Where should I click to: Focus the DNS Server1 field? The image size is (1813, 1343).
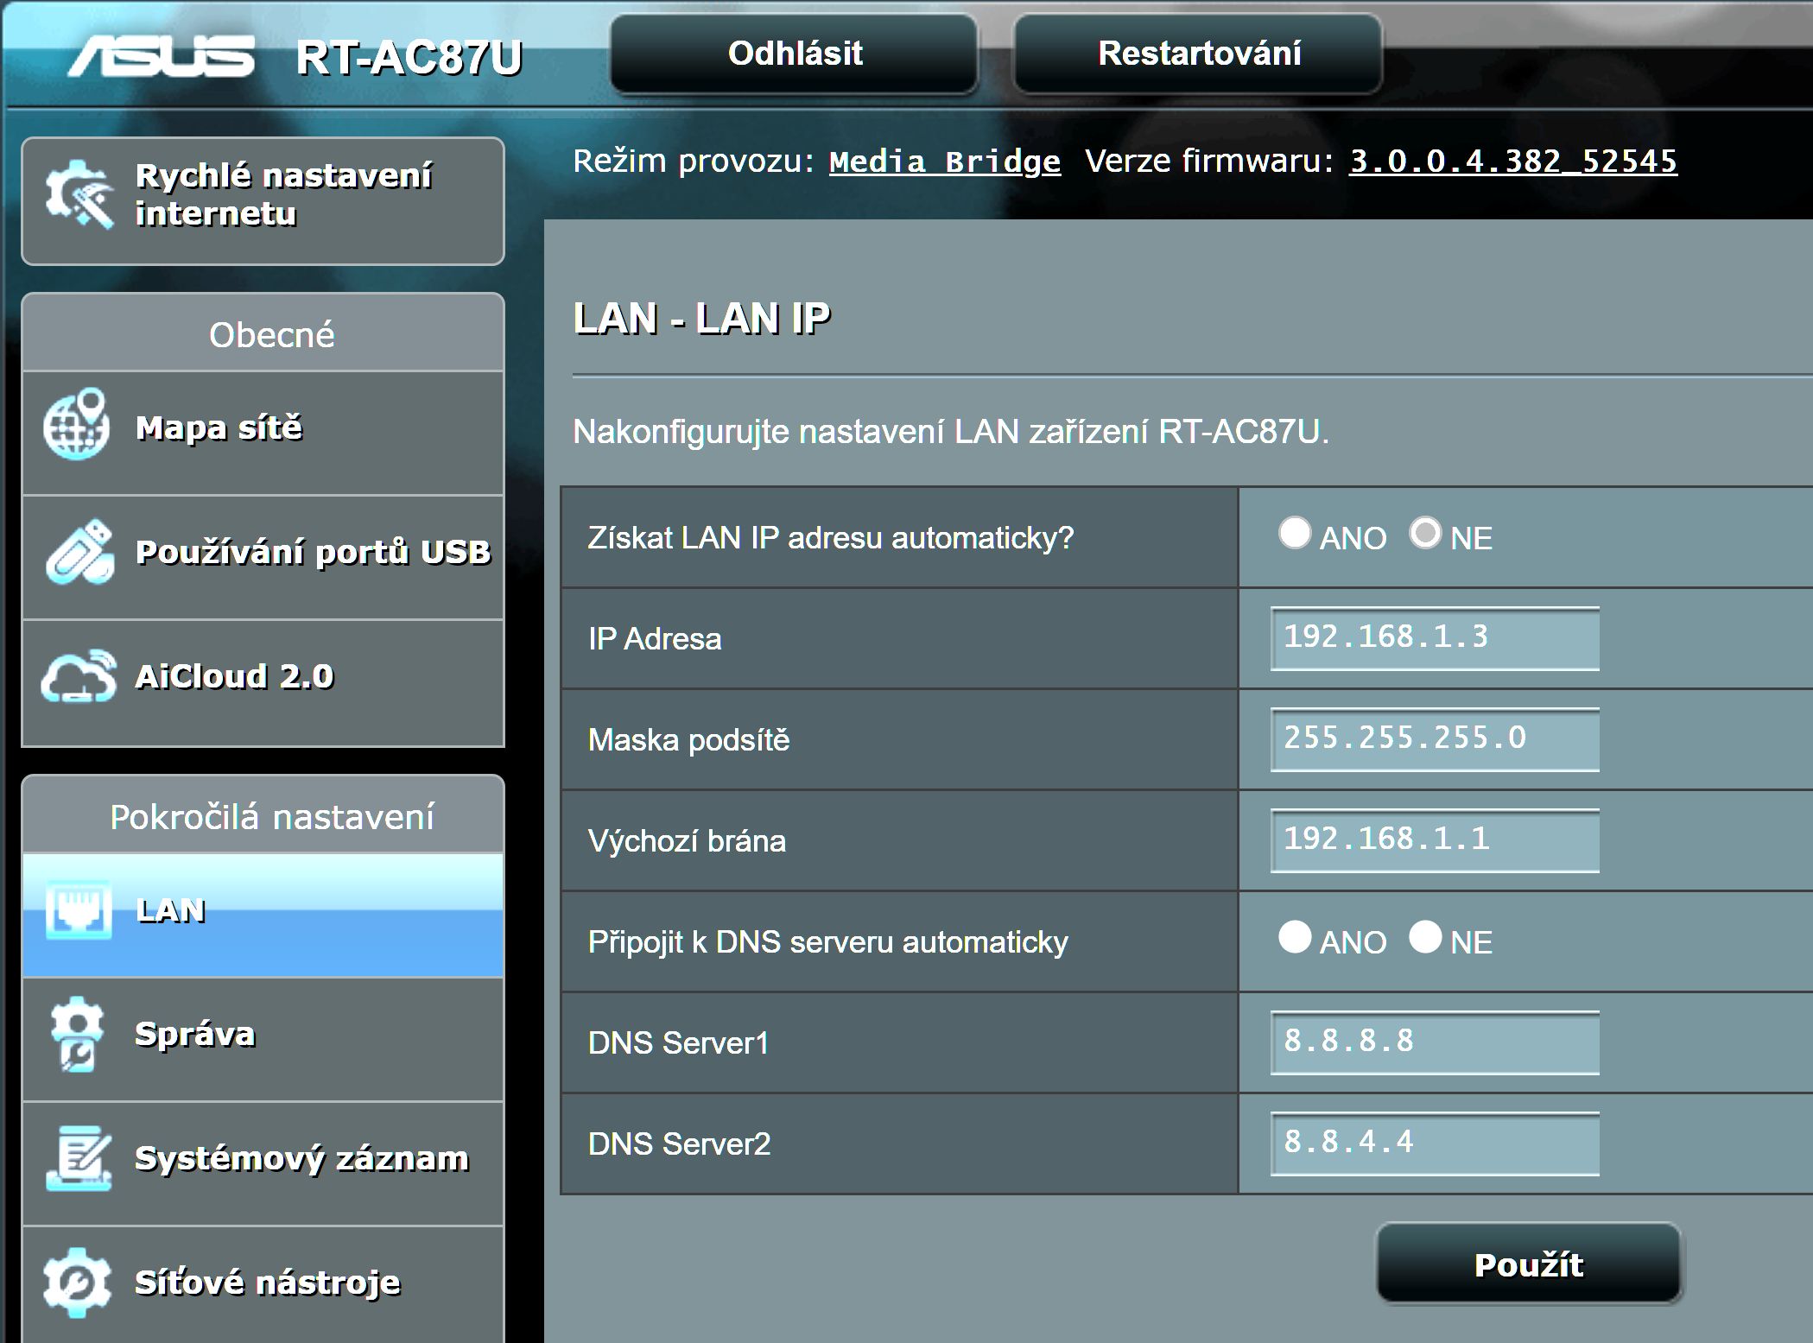point(1434,1042)
